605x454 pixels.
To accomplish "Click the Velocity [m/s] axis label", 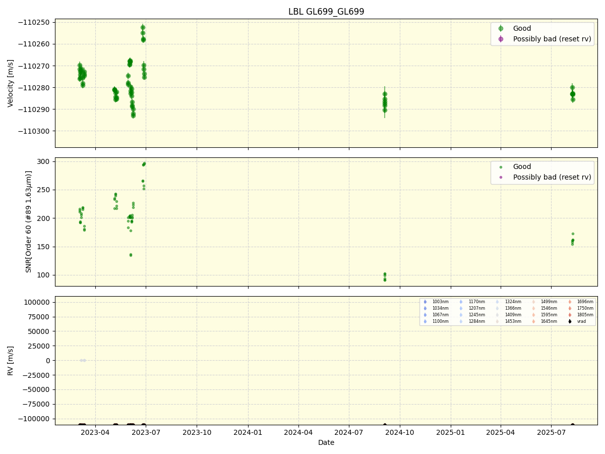I will [11, 83].
